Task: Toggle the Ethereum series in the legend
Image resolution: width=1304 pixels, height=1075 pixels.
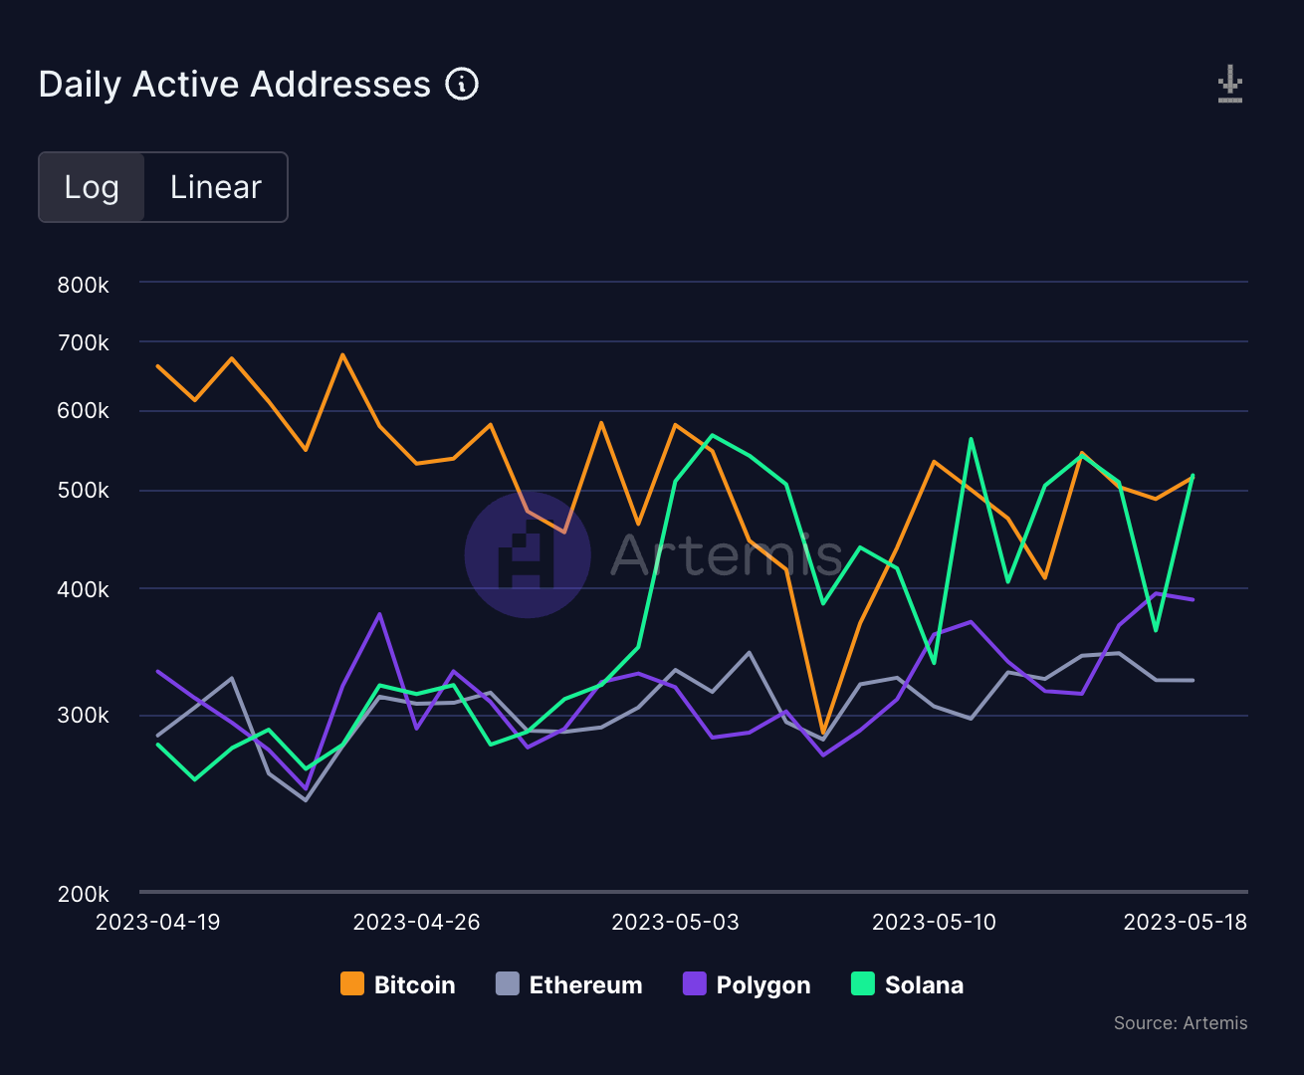Action: (x=569, y=984)
